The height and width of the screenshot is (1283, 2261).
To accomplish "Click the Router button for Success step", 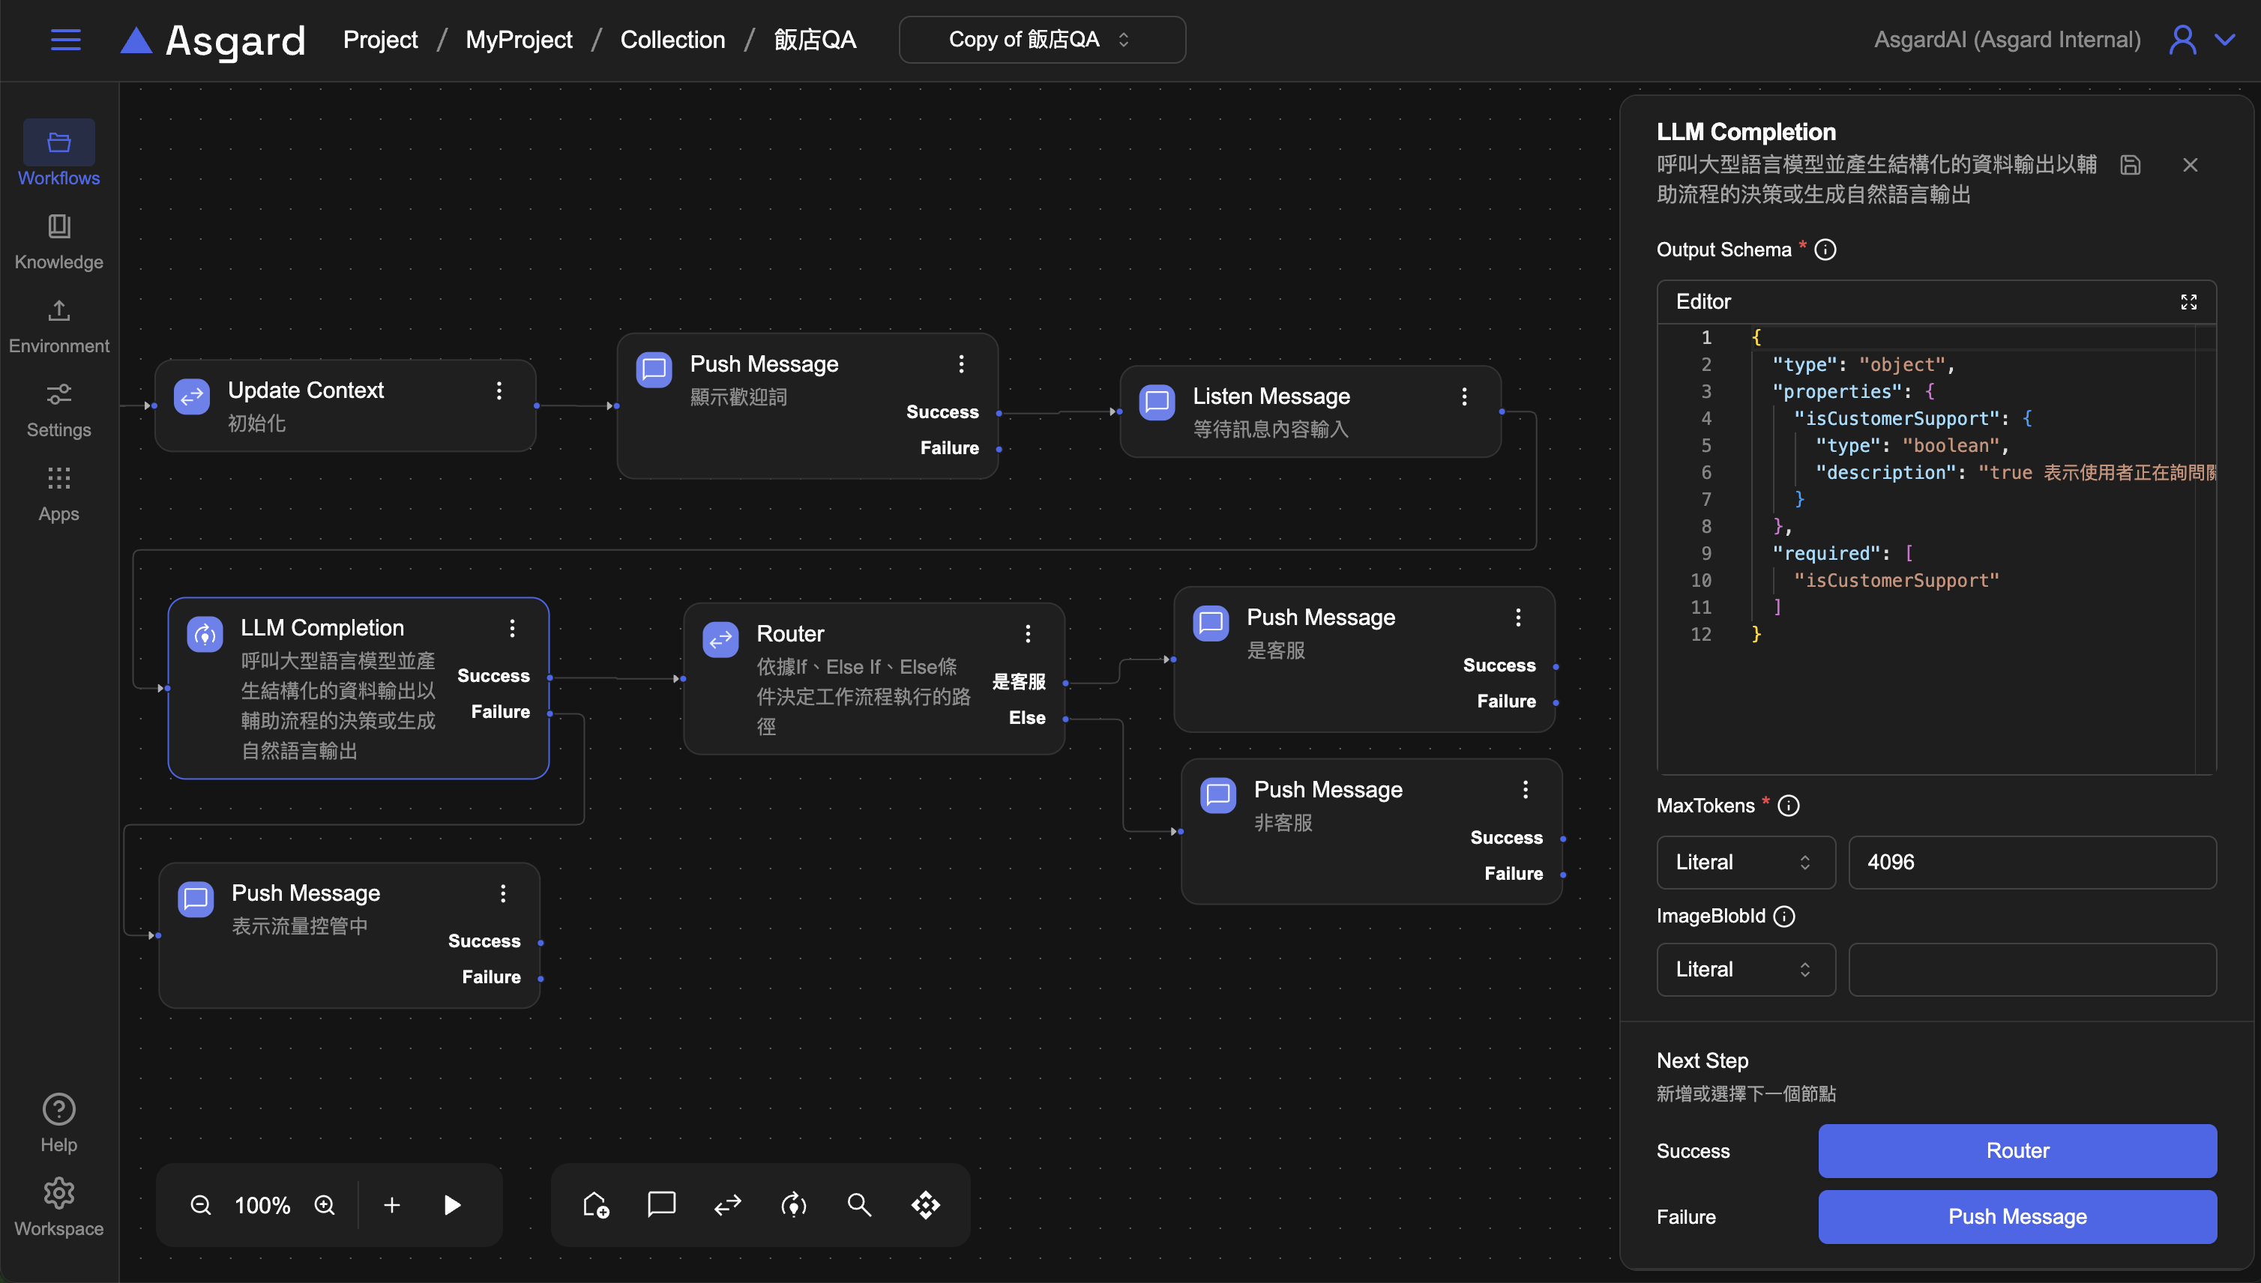I will [x=2017, y=1150].
